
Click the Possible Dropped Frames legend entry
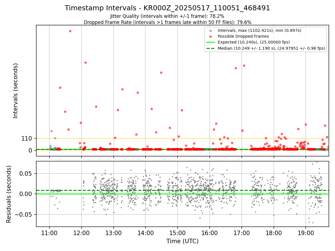coord(243,36)
